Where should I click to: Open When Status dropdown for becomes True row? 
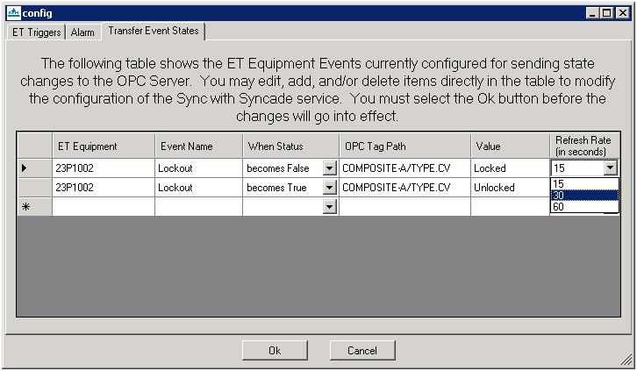coord(330,188)
